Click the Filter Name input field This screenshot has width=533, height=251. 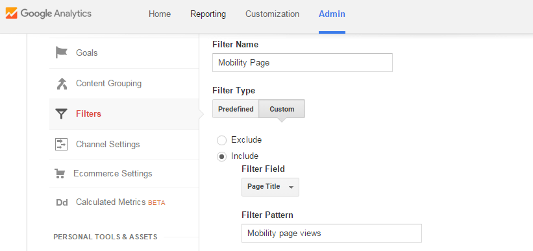[303, 62]
